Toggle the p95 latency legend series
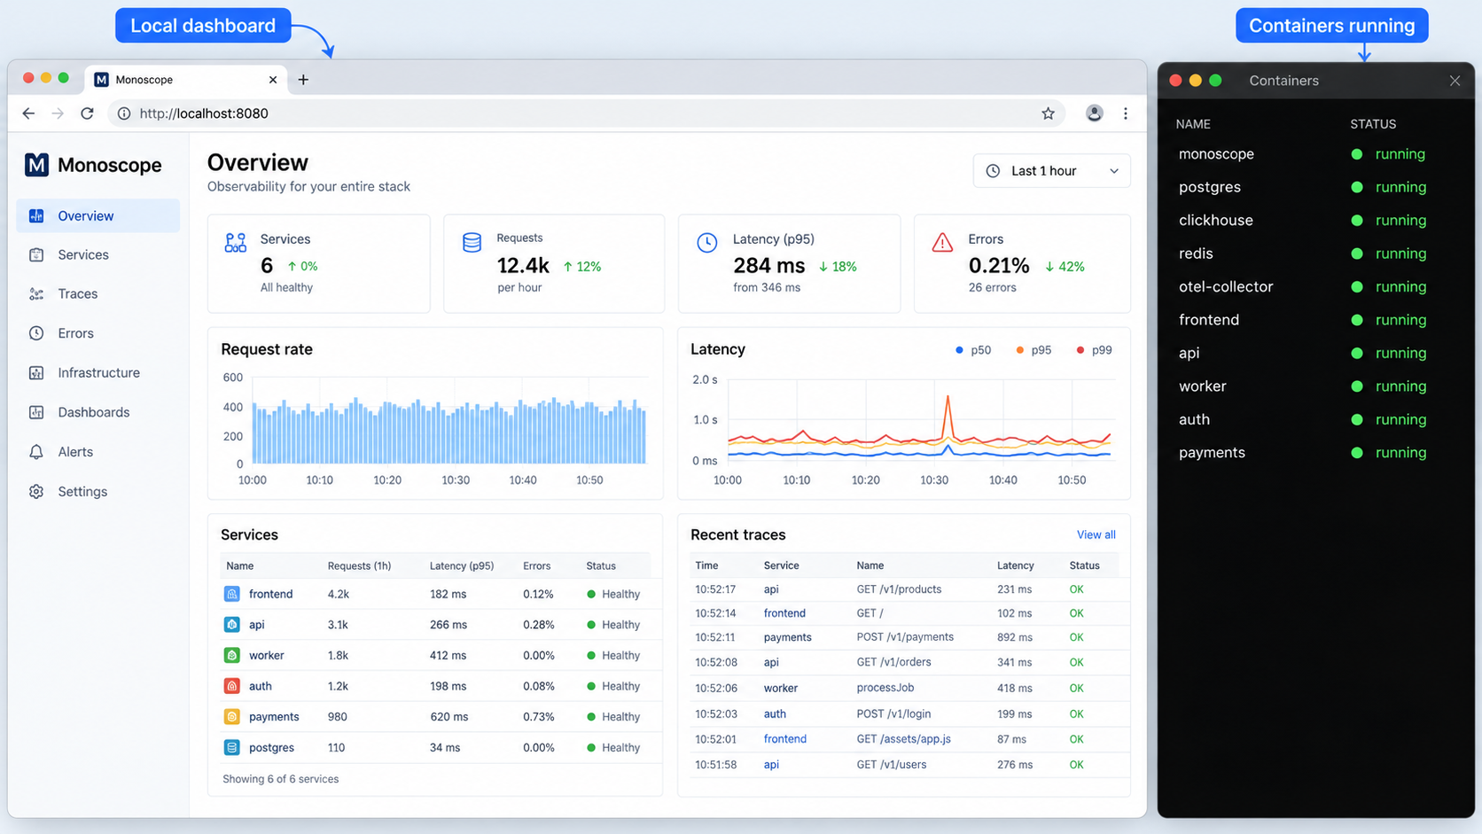1482x834 pixels. (1033, 350)
